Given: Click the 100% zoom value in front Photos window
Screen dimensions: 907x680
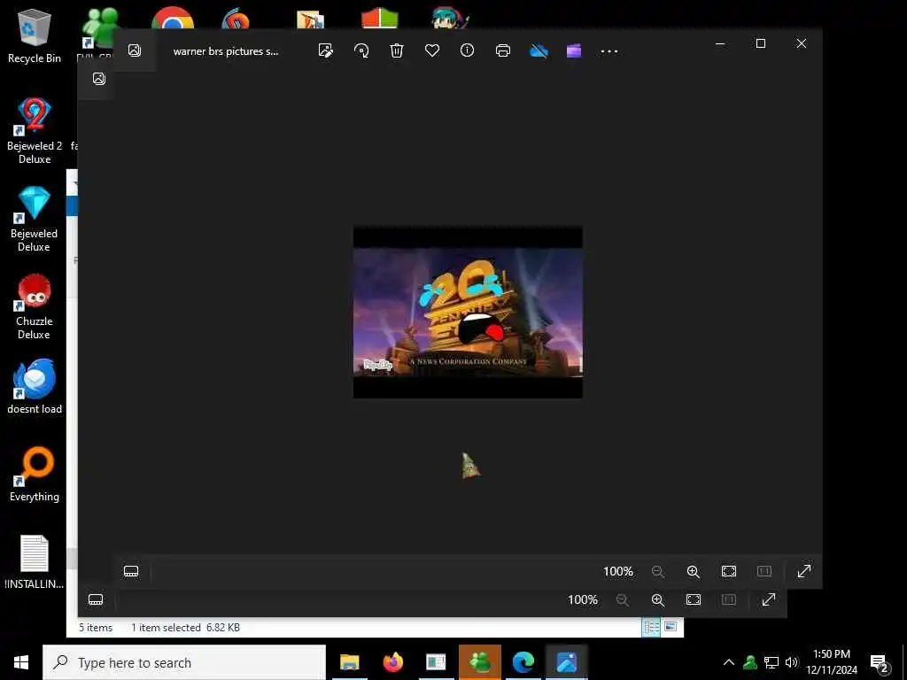Looking at the screenshot, I should click(x=617, y=572).
